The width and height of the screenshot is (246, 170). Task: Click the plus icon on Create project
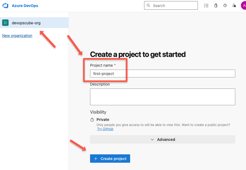96,158
